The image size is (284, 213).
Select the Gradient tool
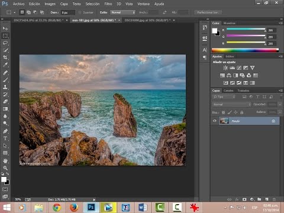point(5,109)
